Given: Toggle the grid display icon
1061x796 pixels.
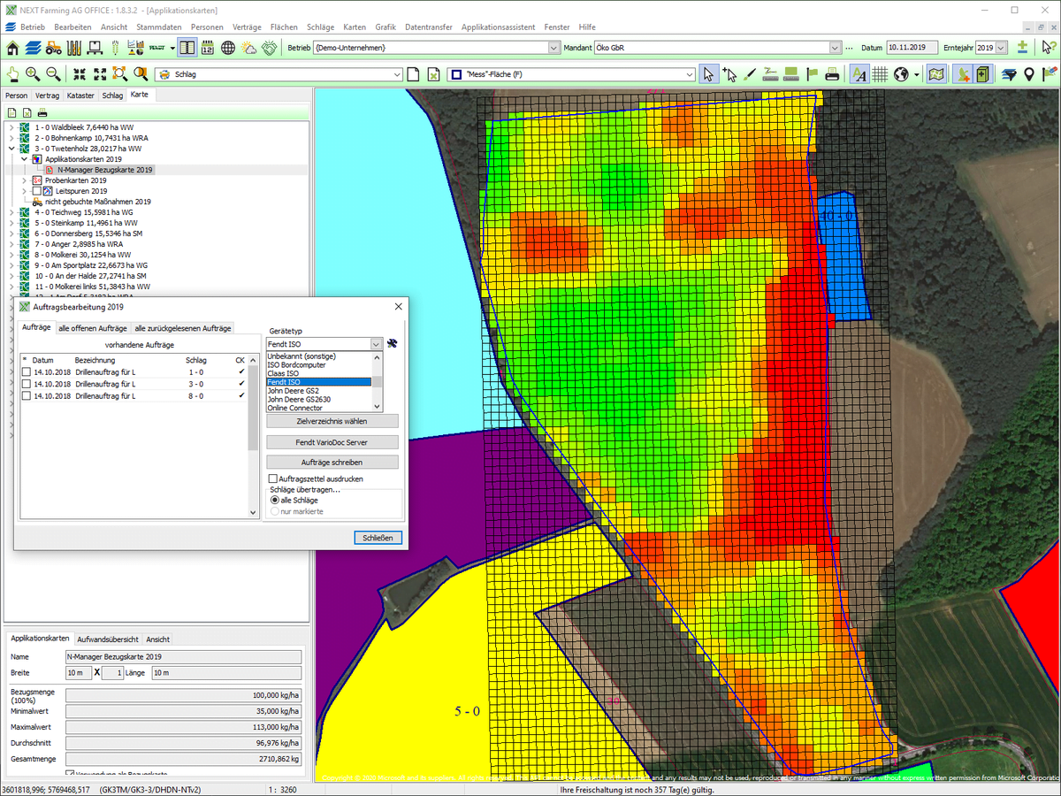Looking at the screenshot, I should point(881,74).
